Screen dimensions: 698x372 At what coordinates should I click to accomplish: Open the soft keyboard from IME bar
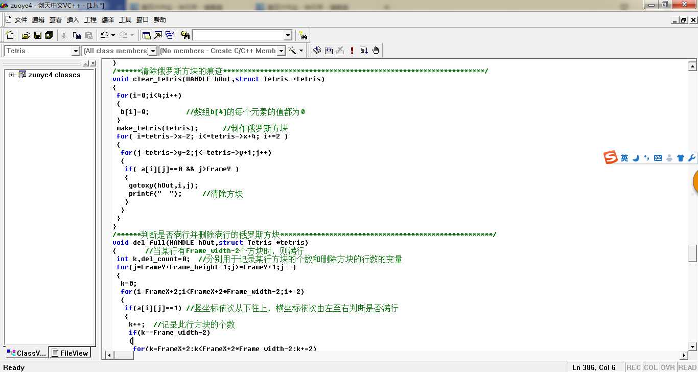(658, 158)
